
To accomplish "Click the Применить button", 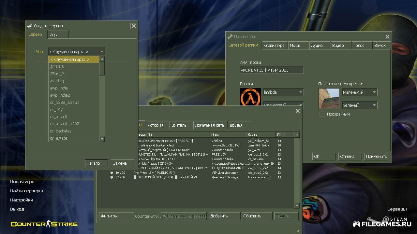I will [x=376, y=156].
